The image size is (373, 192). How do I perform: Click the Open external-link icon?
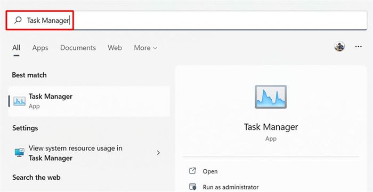pyautogui.click(x=192, y=171)
